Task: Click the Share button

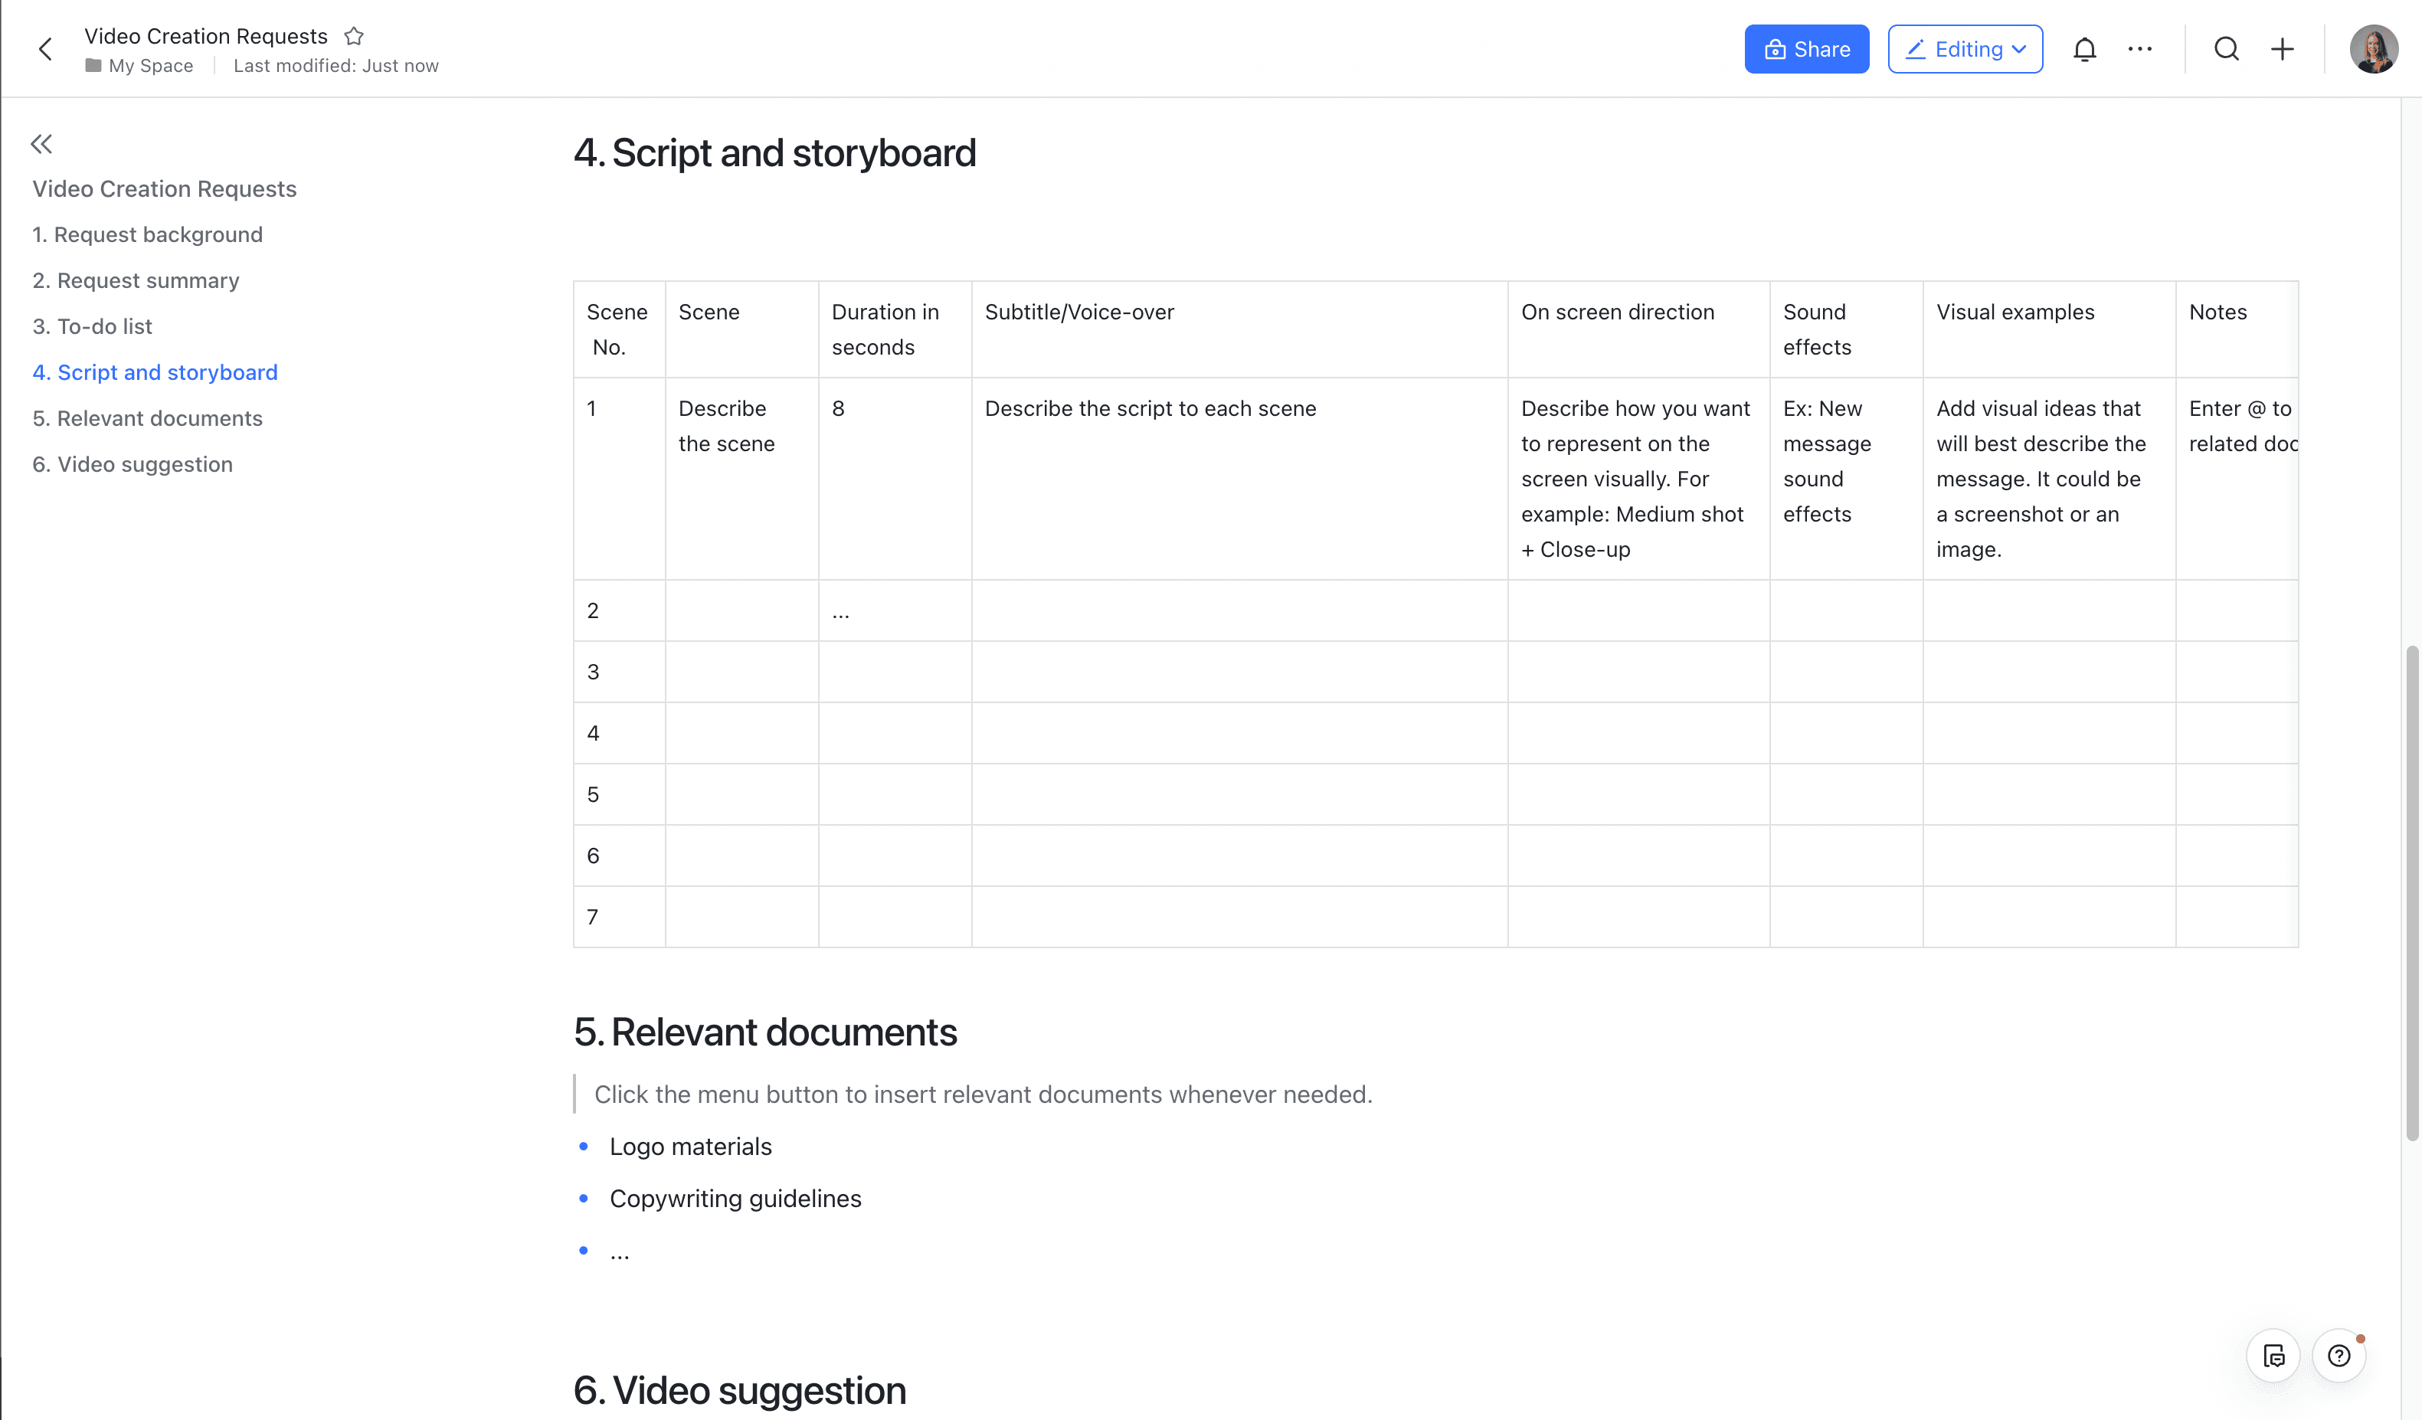Action: click(1806, 49)
